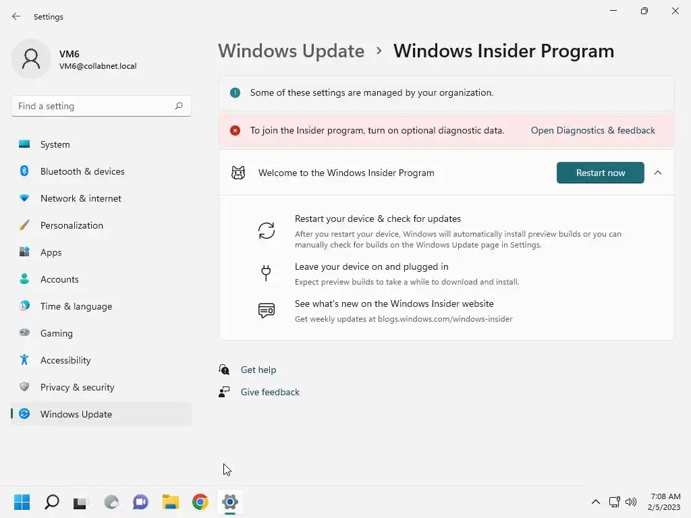Open Chat app on taskbar
The image size is (691, 518).
click(x=140, y=502)
